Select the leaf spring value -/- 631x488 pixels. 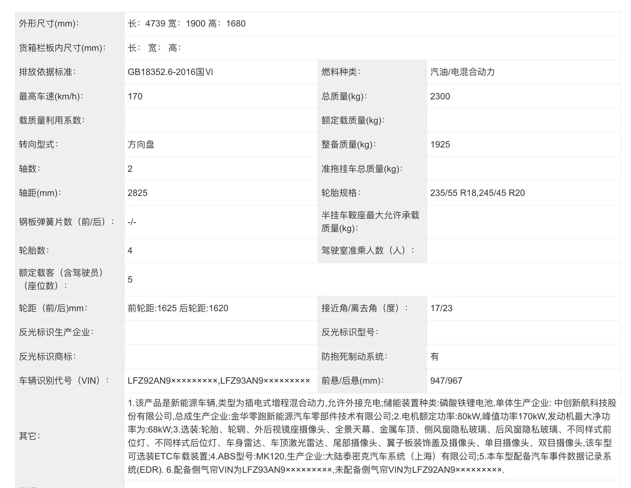132,222
